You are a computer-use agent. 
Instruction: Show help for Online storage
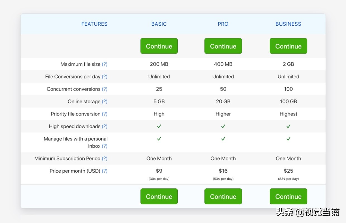tap(104, 101)
